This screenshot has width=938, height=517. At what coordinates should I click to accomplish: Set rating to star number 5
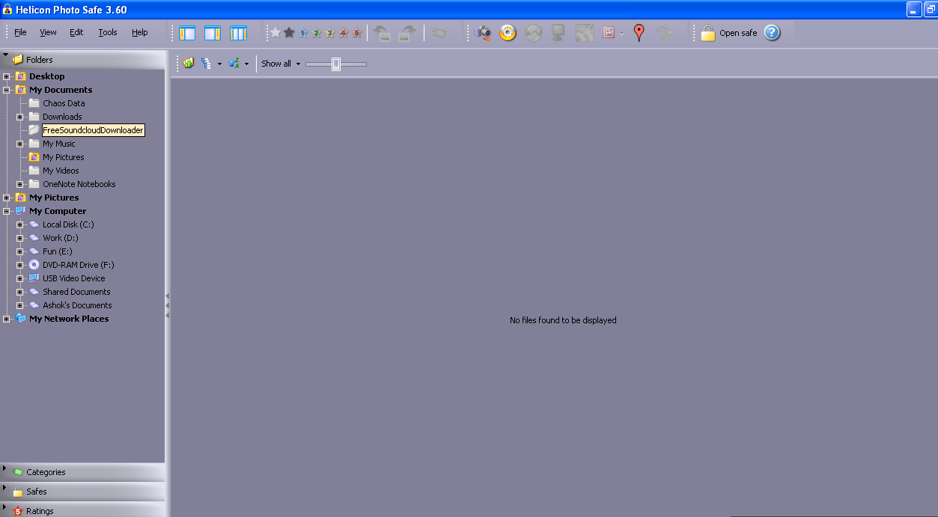pos(357,33)
